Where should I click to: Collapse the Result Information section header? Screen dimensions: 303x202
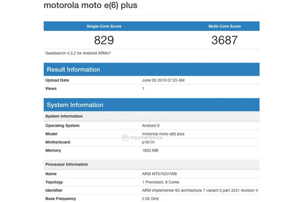(x=73, y=69)
